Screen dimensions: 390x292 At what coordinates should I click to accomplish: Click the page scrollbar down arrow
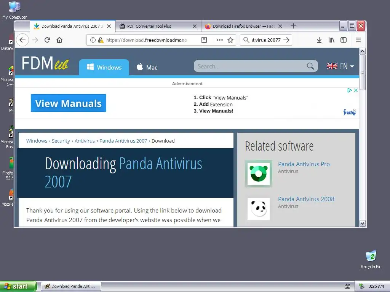coord(363,223)
